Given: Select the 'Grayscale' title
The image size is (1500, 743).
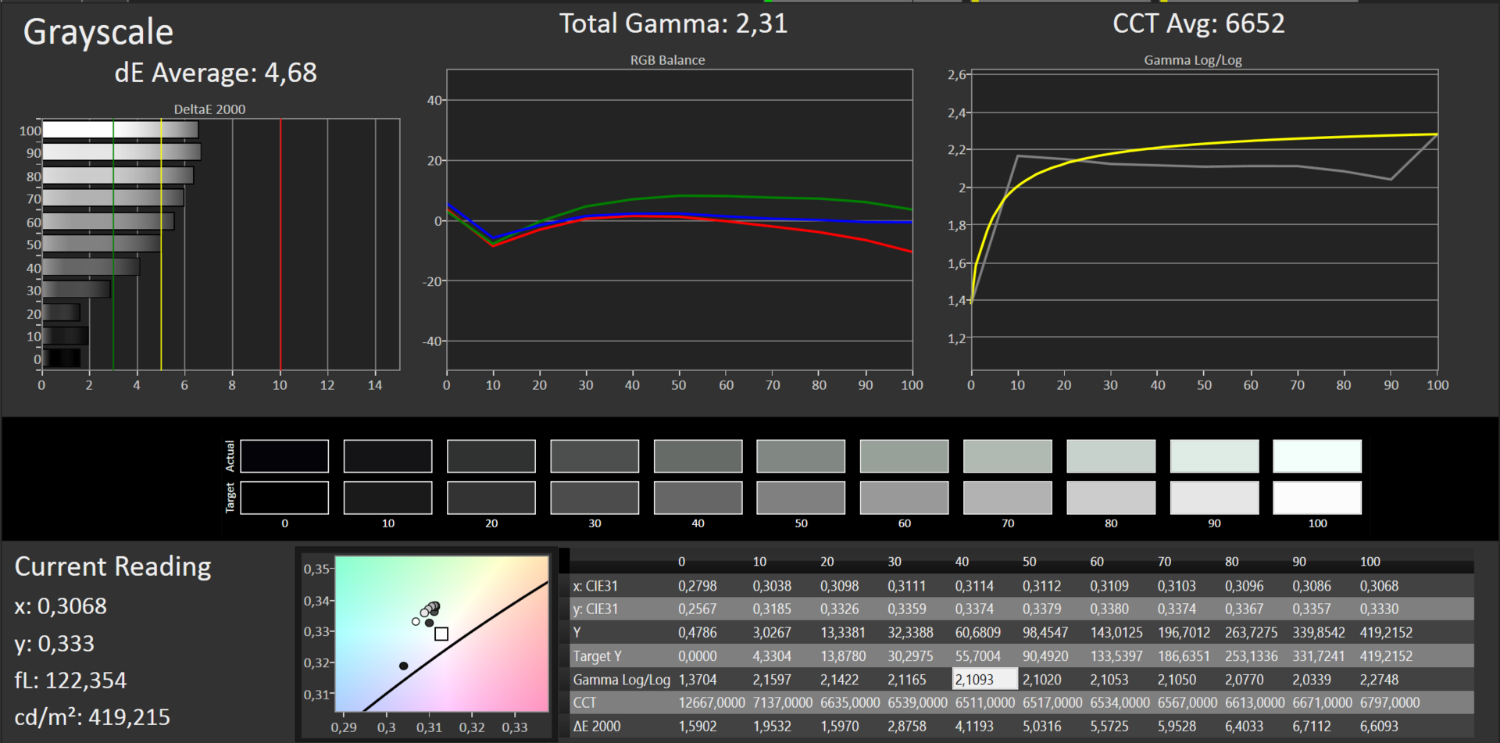Looking at the screenshot, I should click(98, 32).
